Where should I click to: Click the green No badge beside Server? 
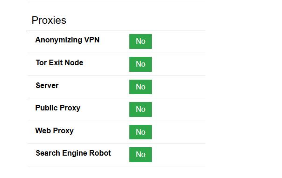tap(141, 87)
